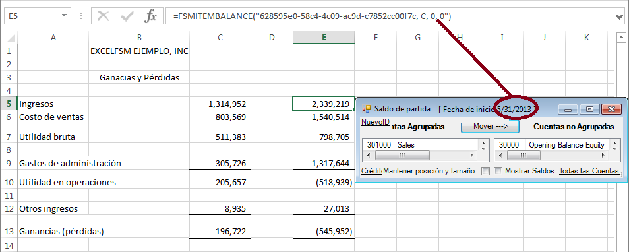Select row 1 header
629x252 pixels.
click(x=9, y=51)
